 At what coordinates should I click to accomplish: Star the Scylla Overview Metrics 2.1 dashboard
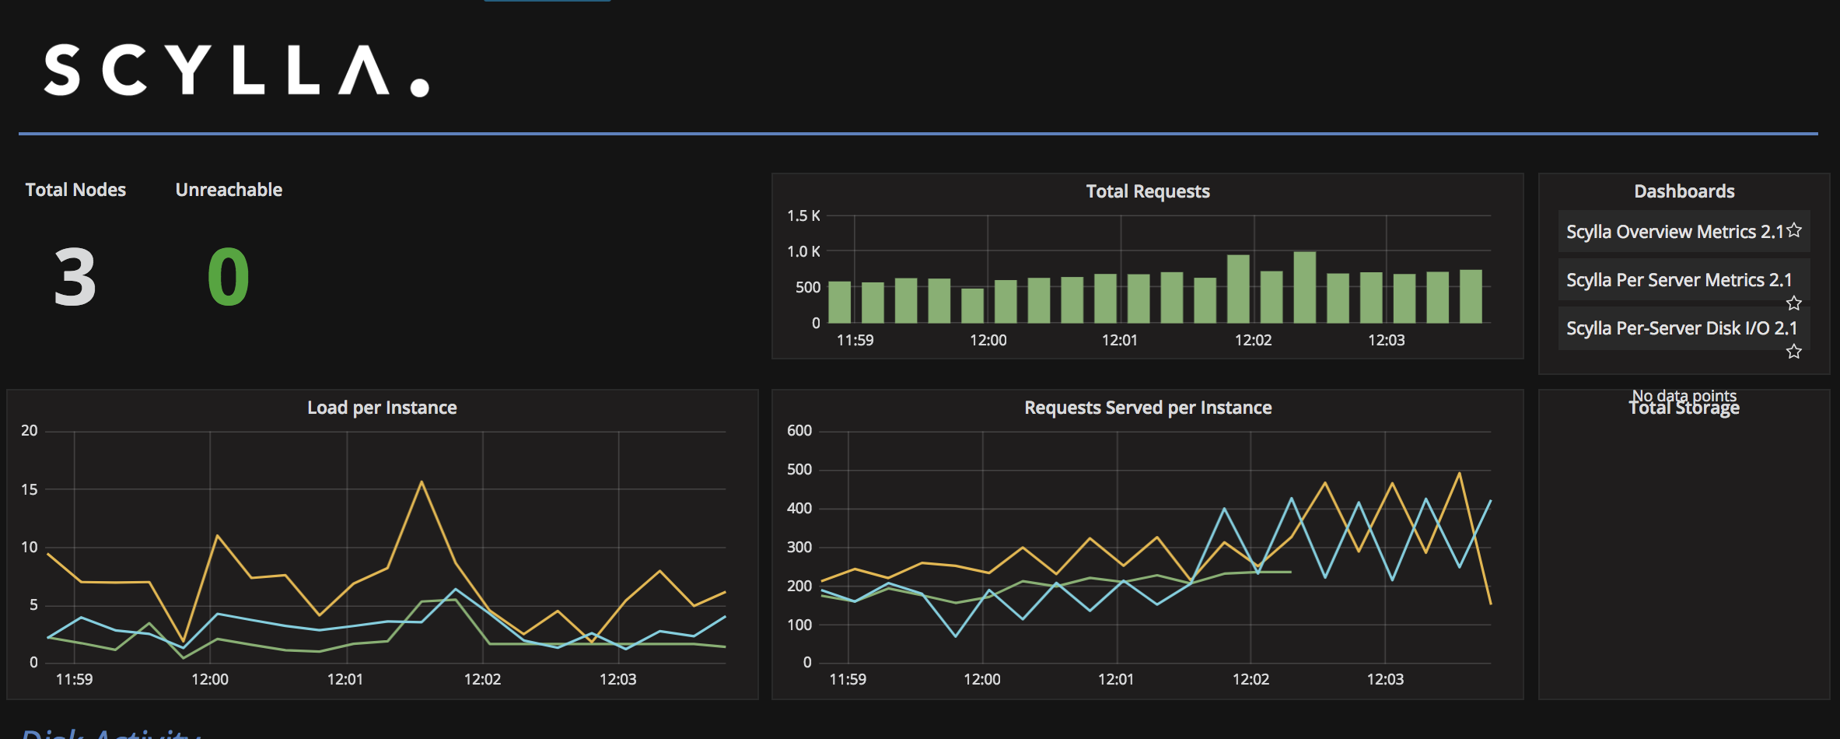(x=1794, y=230)
